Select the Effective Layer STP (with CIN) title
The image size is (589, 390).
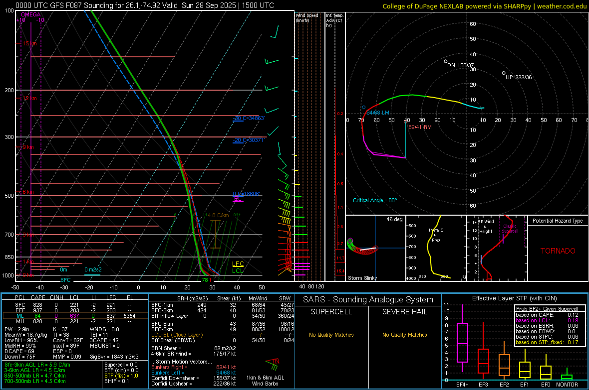[514, 298]
